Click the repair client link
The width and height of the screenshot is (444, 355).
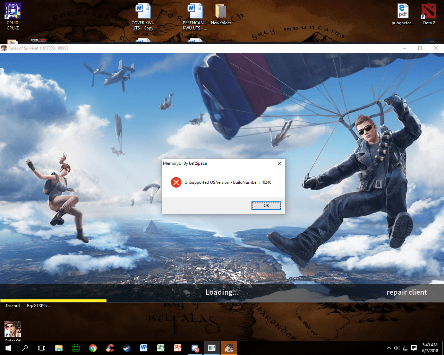tap(407, 292)
